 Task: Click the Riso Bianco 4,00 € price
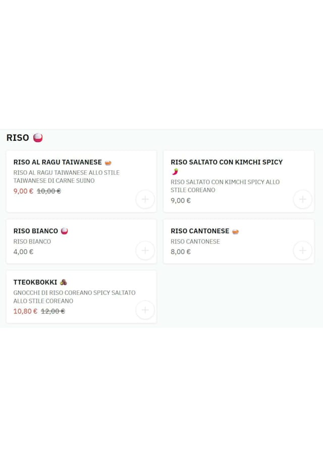(x=23, y=252)
